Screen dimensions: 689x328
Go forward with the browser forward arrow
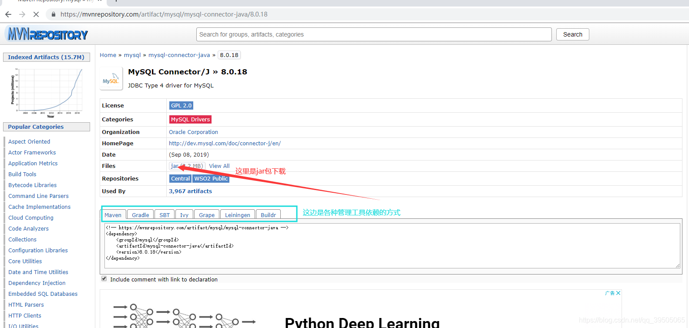tap(22, 14)
